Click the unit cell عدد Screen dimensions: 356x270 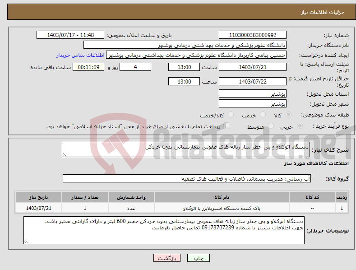131,208
